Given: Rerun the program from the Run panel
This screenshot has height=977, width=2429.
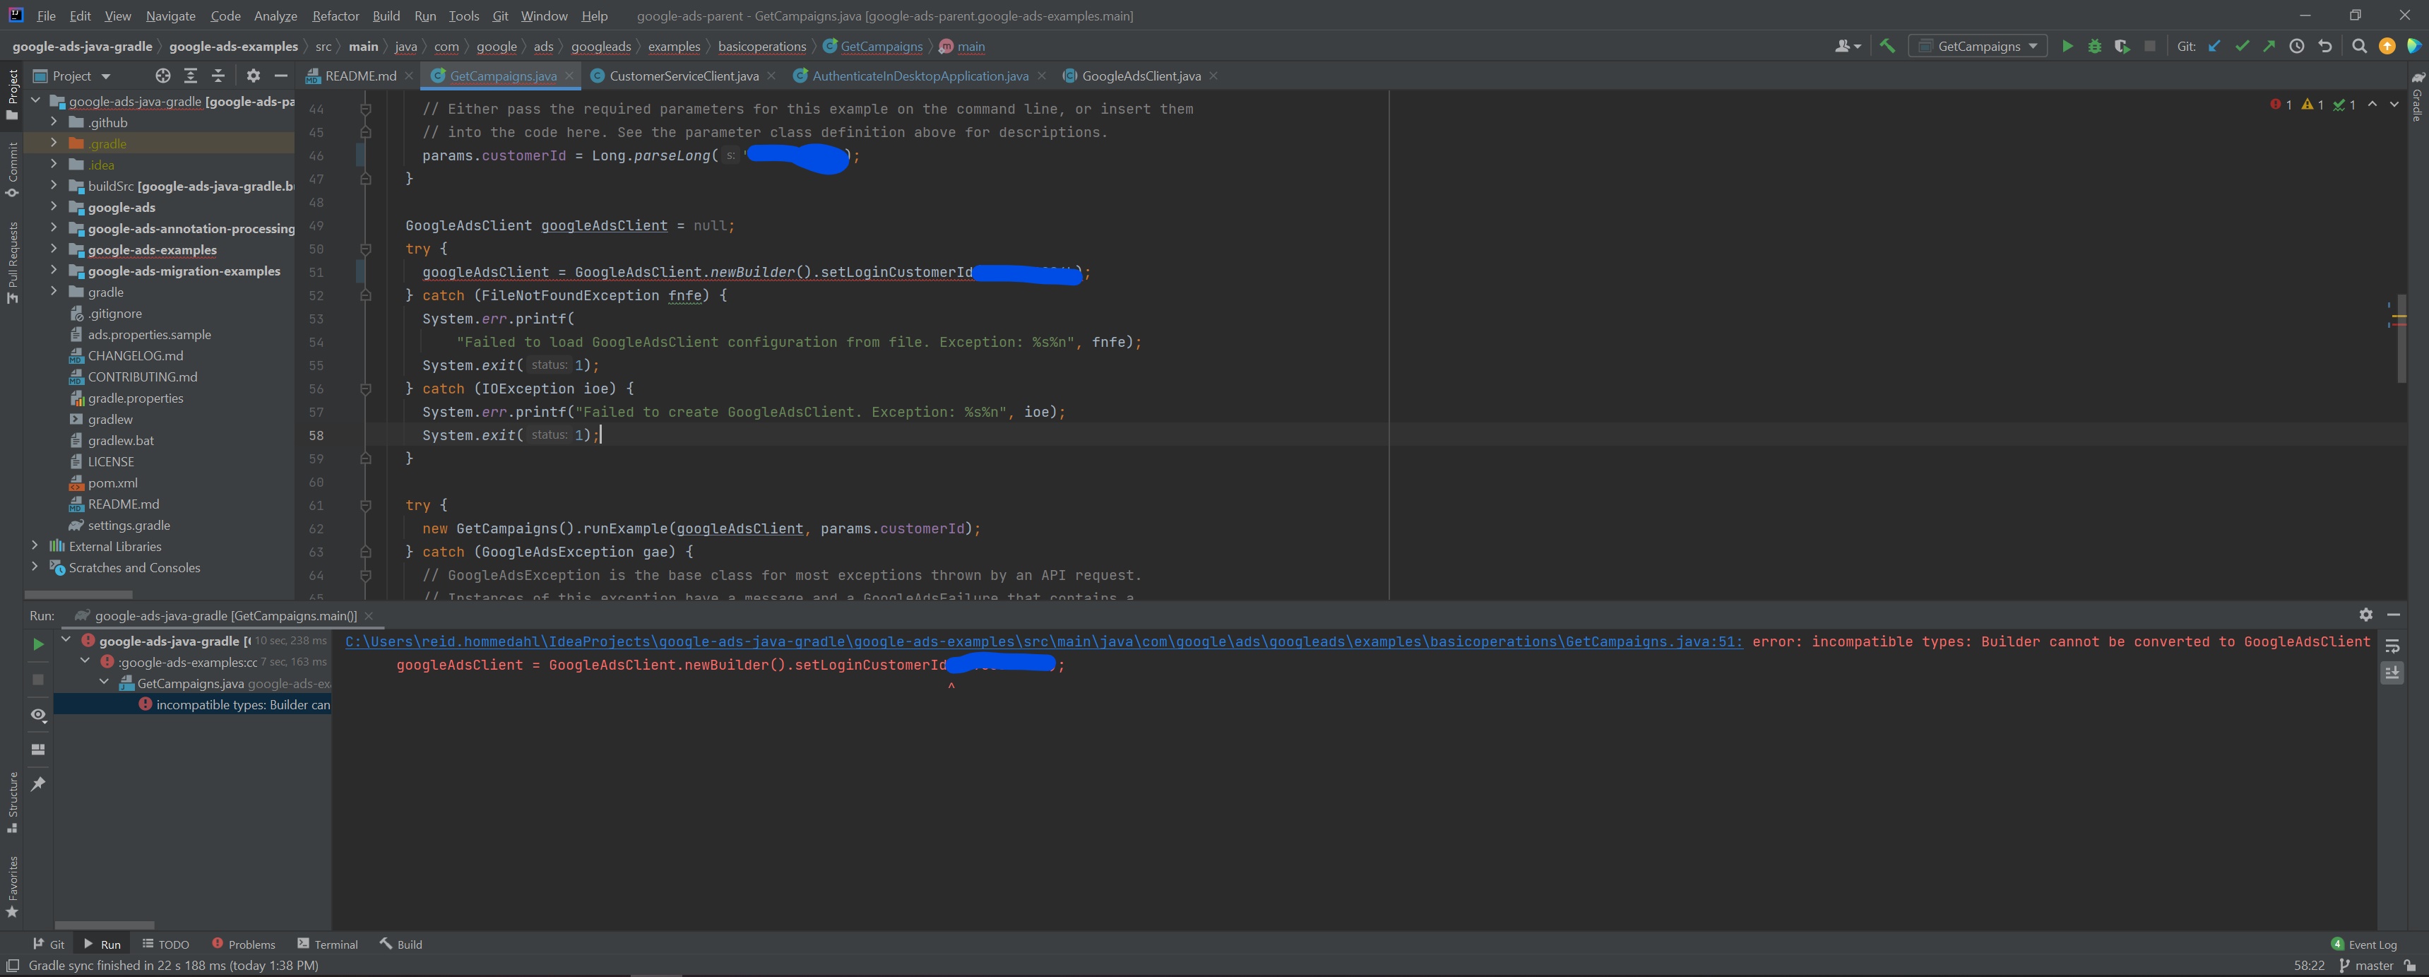Looking at the screenshot, I should coord(37,643).
